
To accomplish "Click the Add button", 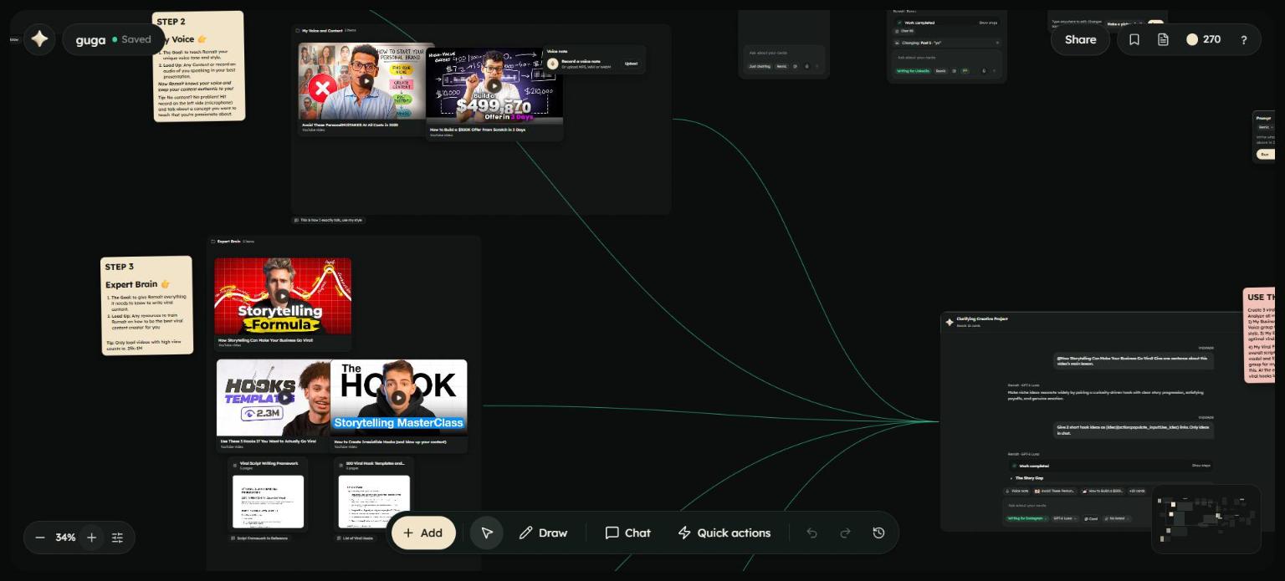I will click(x=423, y=533).
